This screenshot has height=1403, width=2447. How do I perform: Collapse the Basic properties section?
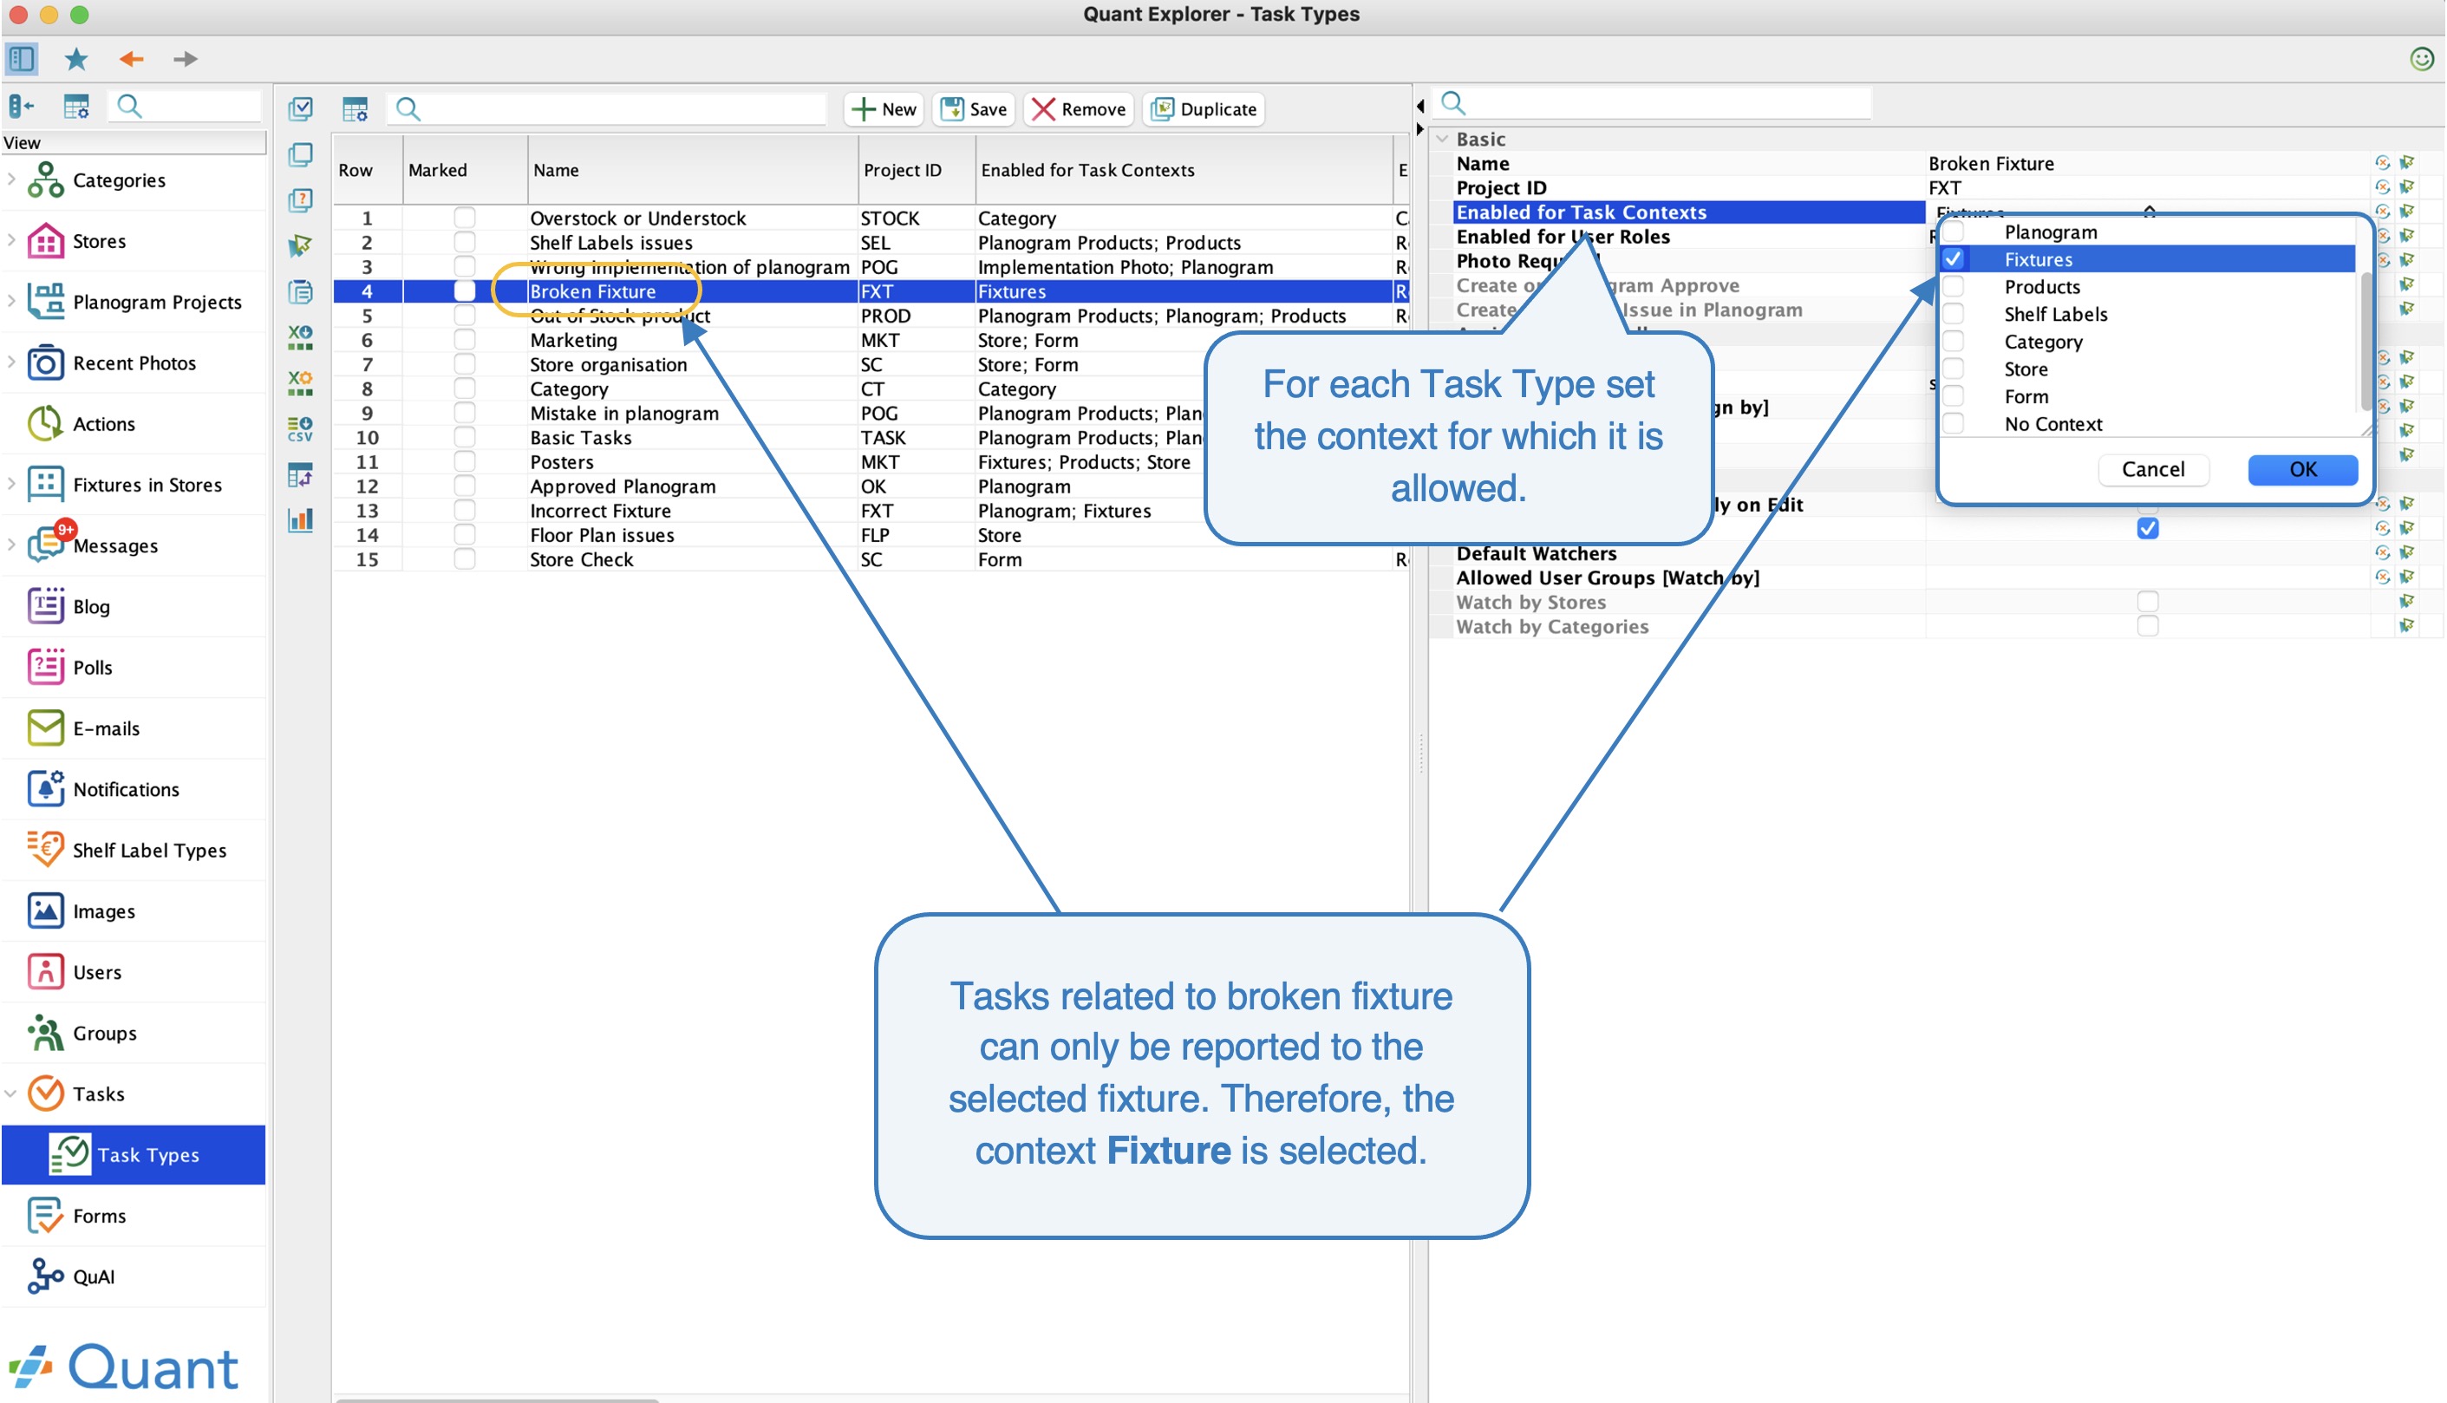point(1442,139)
